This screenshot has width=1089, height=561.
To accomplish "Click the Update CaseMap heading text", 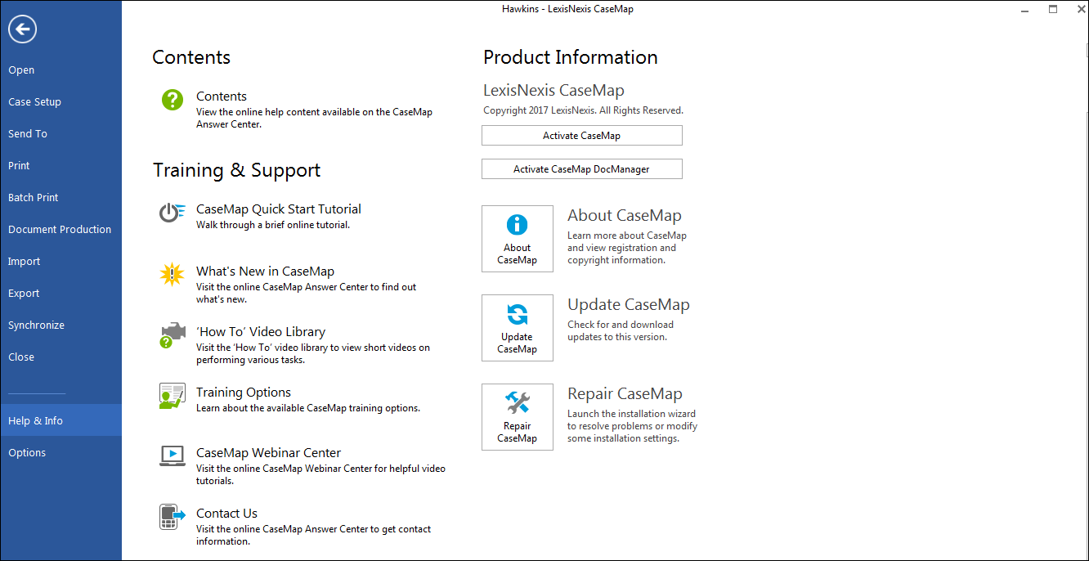I will 629,305.
